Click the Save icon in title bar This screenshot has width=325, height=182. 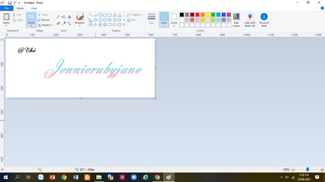point(10,3)
